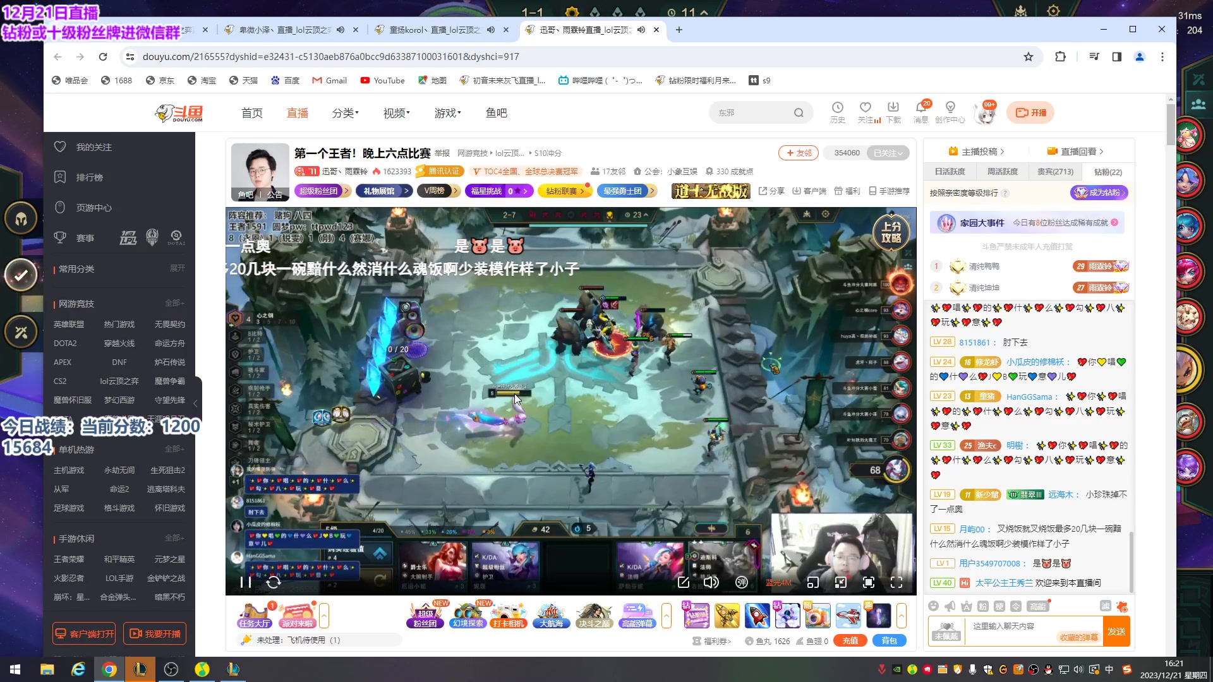Switch to the 周活跃度 tab
Screen dimensions: 1213x682
1002,172
